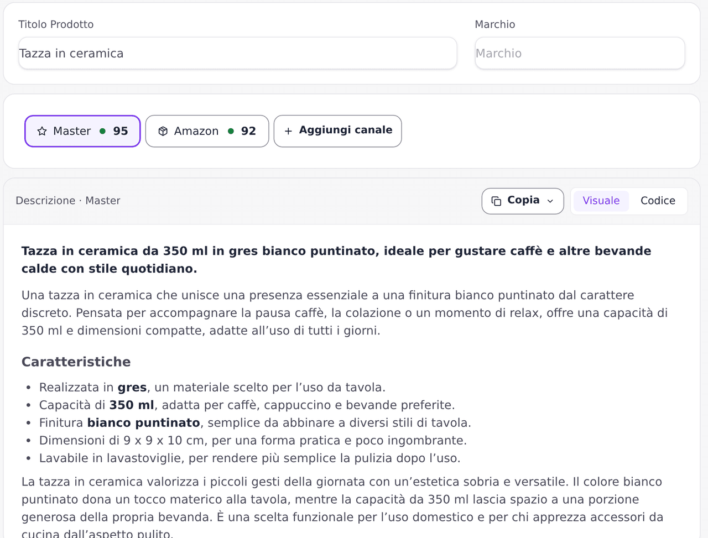Select the Master channel tab
Viewport: 708px width, 538px height.
(x=82, y=131)
